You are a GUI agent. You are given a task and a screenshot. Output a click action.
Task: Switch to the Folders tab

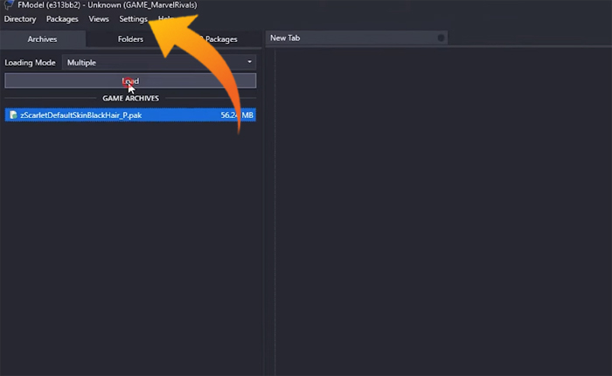130,39
